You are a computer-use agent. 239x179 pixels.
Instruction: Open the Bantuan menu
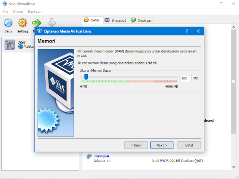pyautogui.click(x=35, y=12)
